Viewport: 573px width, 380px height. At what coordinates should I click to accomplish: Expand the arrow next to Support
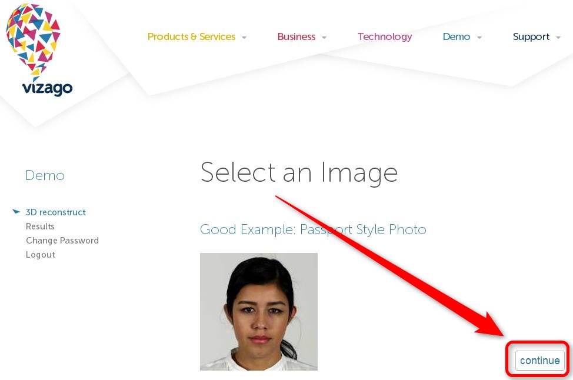558,37
